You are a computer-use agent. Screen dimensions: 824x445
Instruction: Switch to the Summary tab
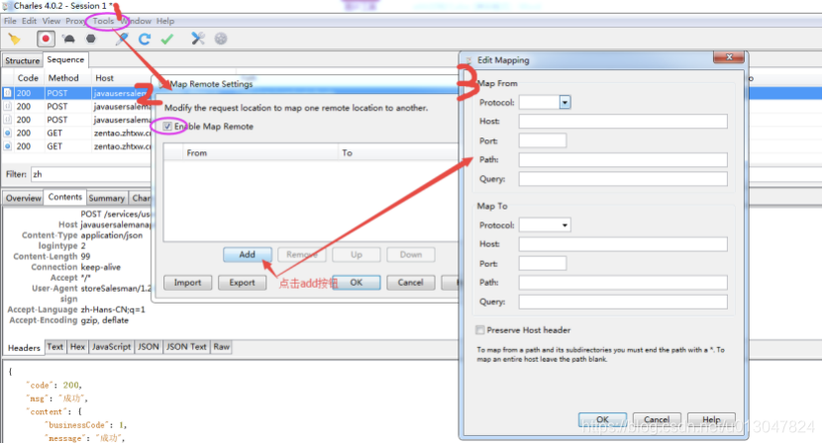point(107,198)
